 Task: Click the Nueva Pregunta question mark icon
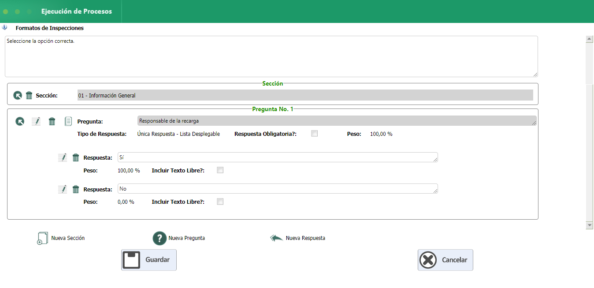point(159,238)
